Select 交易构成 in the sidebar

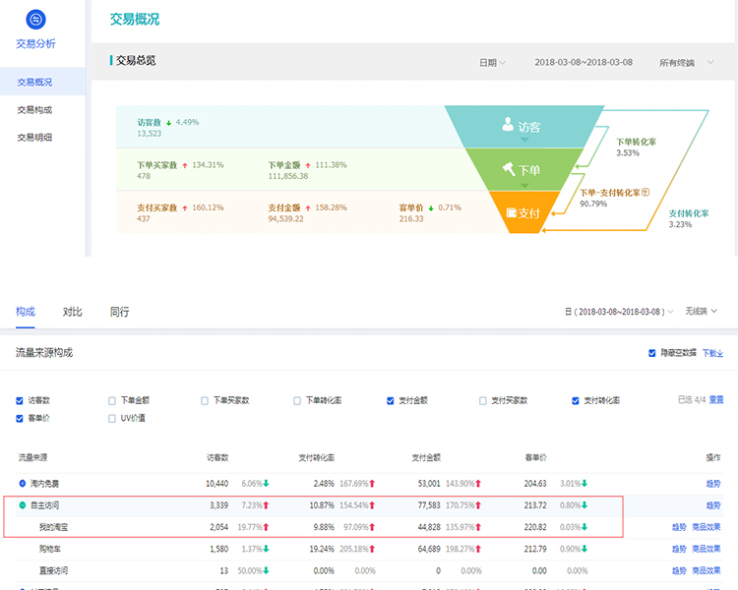pyautogui.click(x=34, y=109)
